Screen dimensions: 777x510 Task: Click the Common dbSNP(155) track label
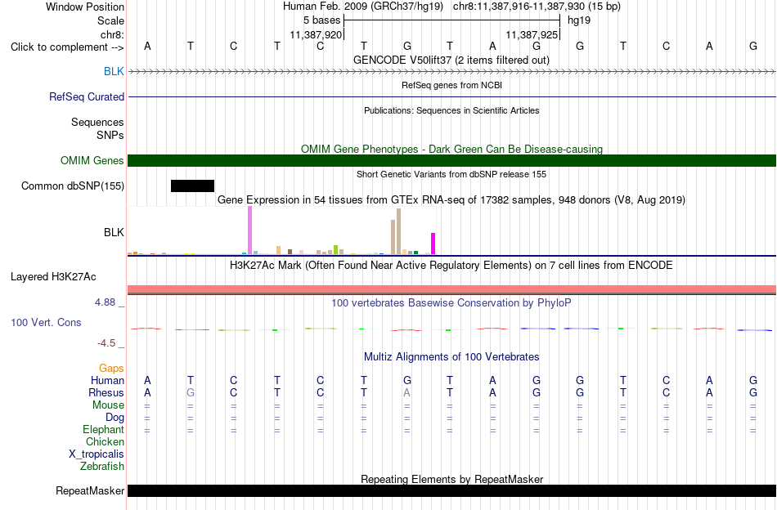point(72,186)
